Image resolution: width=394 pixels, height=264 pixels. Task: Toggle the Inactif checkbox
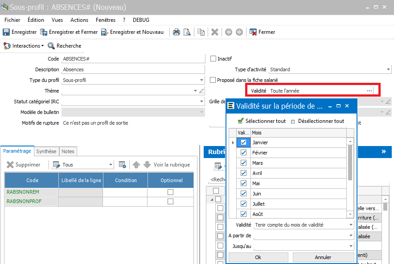point(213,59)
